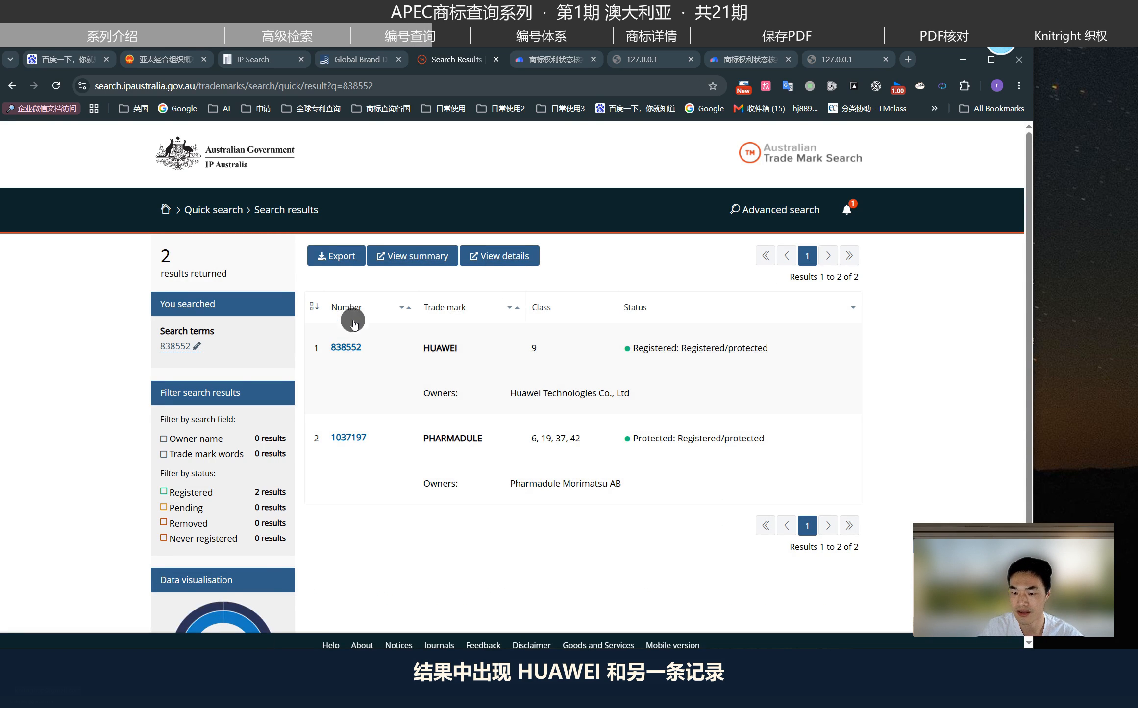This screenshot has height=708, width=1138.
Task: Open the 英国 bookmark folder
Action: 133,108
